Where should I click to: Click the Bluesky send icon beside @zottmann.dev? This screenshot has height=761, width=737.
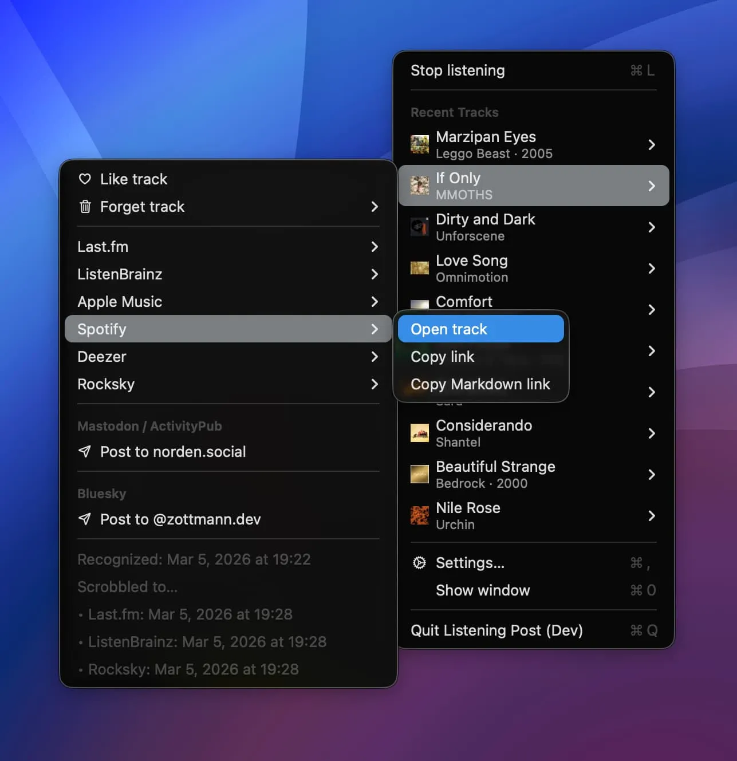pos(85,519)
